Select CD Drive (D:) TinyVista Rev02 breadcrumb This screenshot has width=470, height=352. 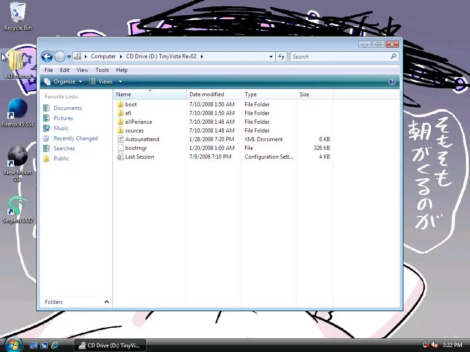[x=161, y=56]
